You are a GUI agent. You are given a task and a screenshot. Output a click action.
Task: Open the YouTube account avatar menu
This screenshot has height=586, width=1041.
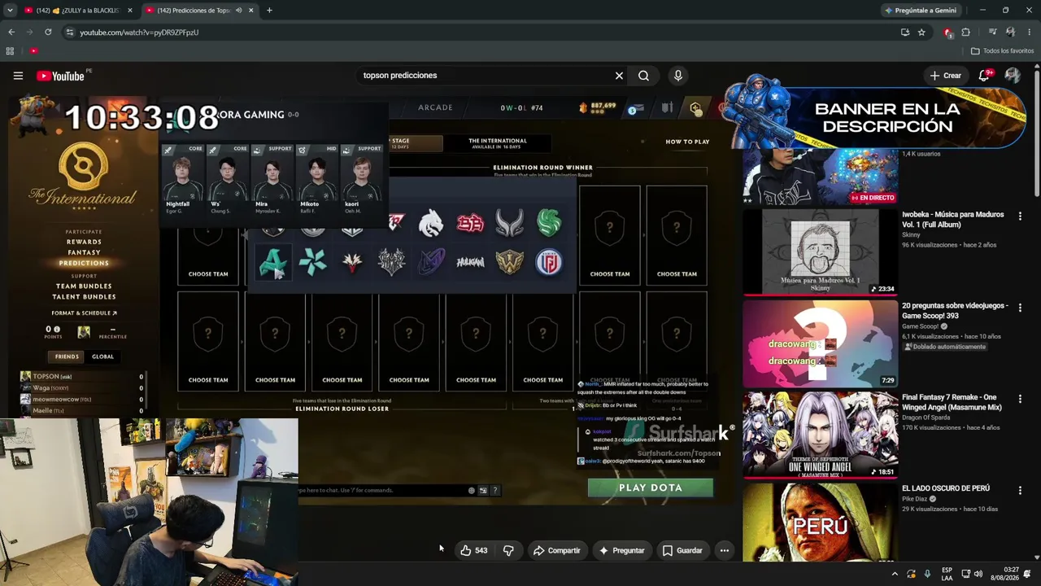[1013, 76]
